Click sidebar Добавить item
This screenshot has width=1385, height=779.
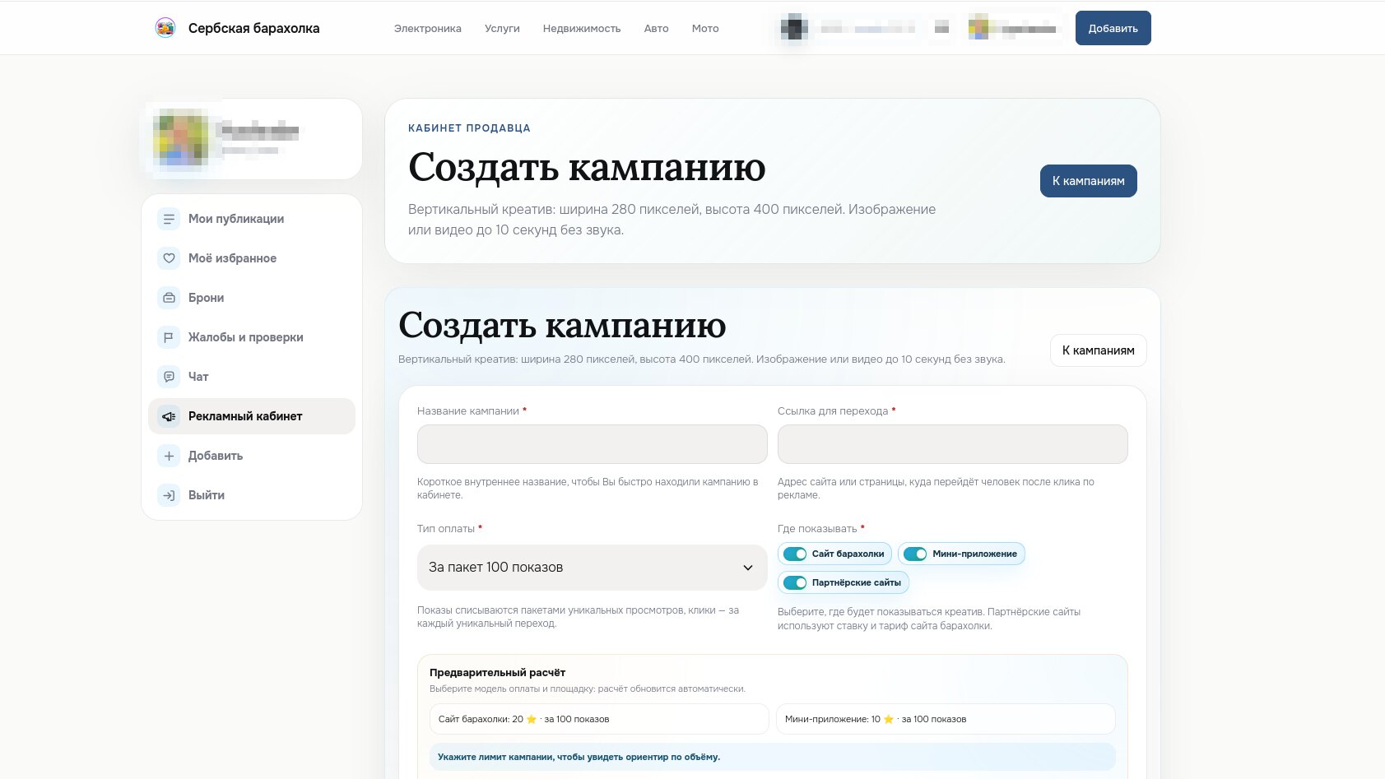tap(252, 456)
